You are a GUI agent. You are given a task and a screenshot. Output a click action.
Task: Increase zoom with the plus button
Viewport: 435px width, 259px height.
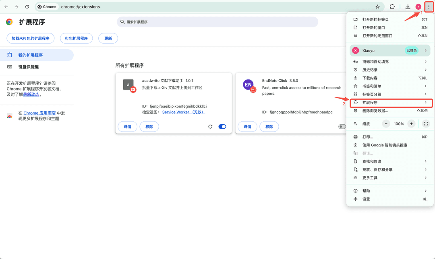coord(411,124)
